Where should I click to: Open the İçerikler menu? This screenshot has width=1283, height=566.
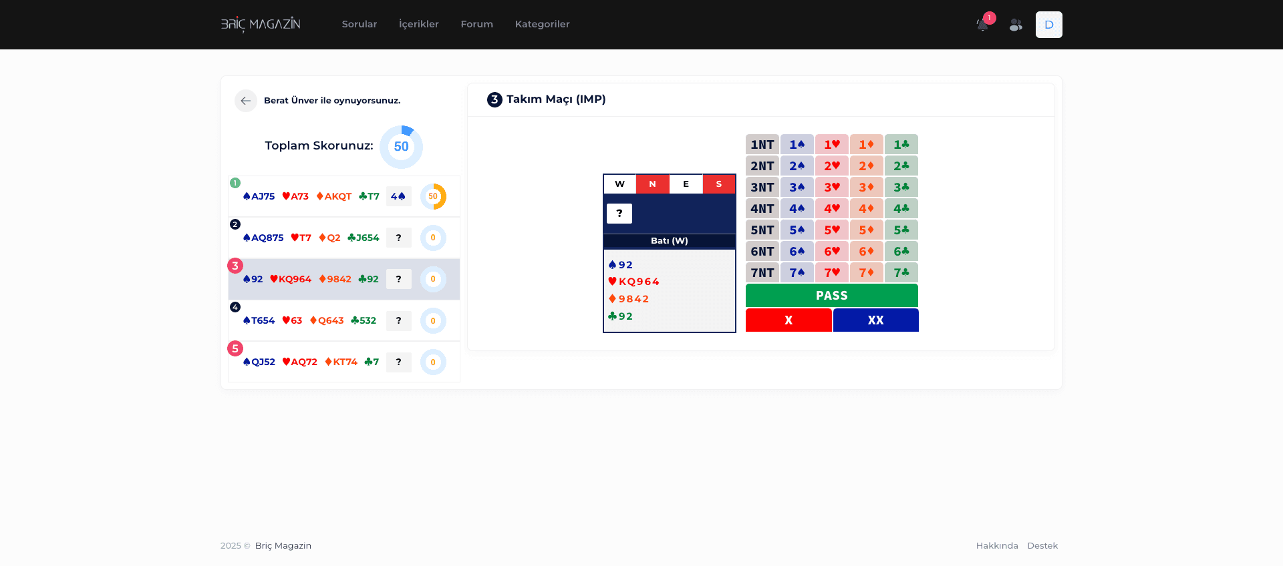(x=419, y=24)
